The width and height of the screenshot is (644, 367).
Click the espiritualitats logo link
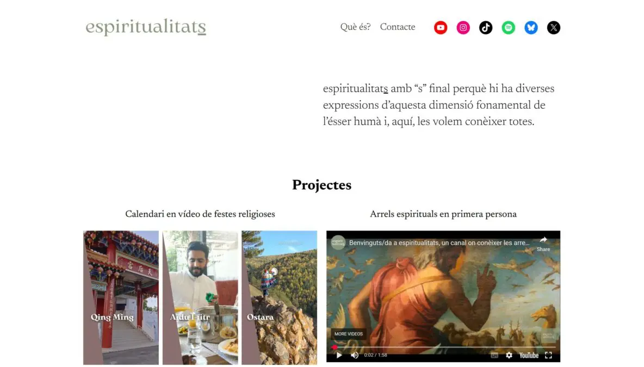[146, 27]
